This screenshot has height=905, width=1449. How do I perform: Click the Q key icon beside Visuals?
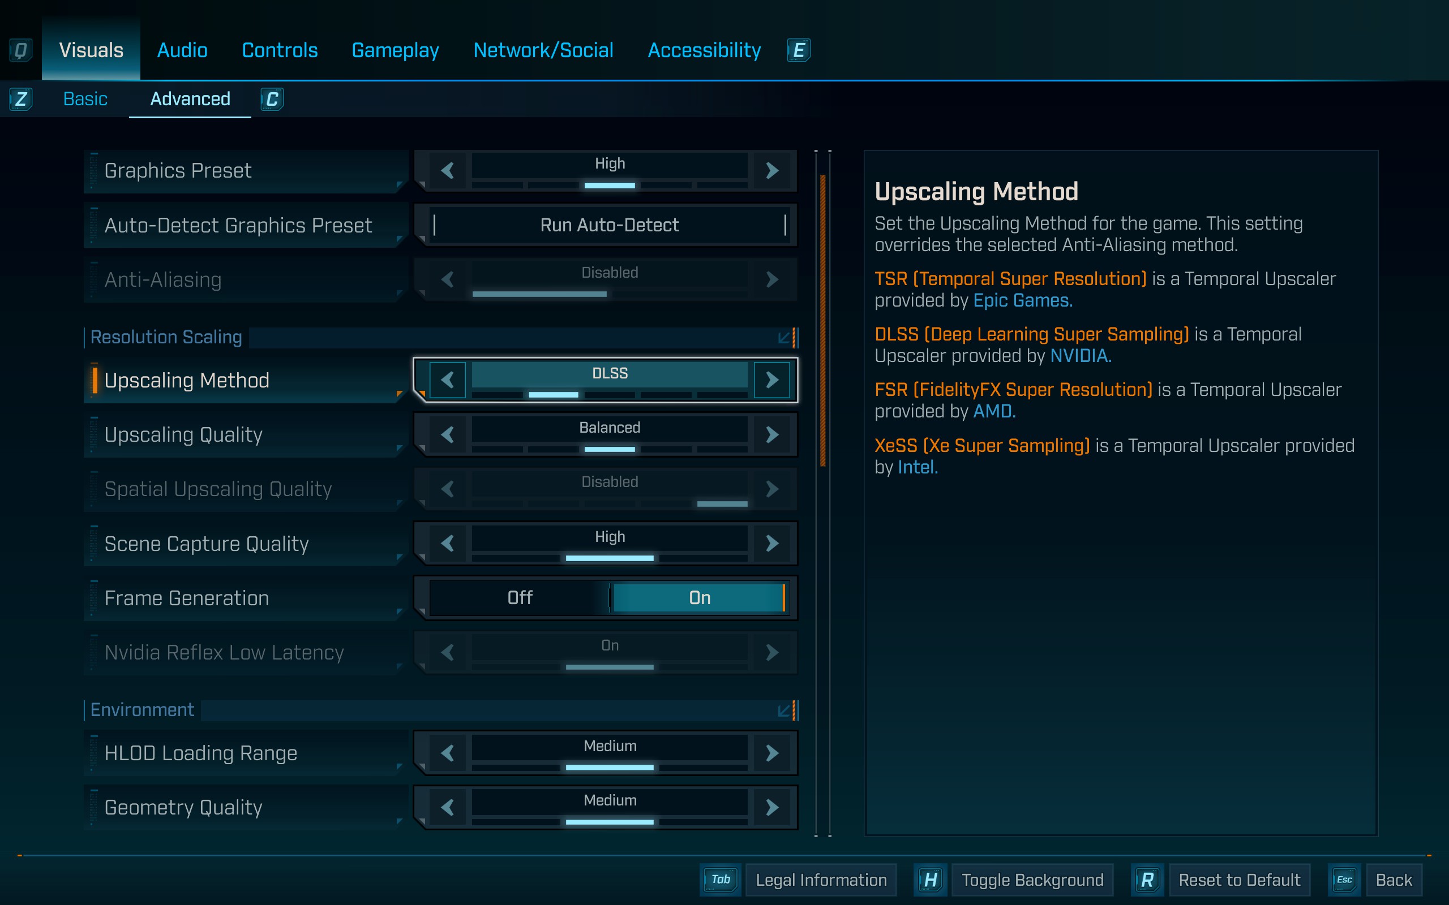point(20,50)
